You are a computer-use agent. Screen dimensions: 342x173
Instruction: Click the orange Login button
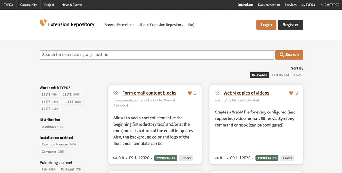[x=266, y=25]
